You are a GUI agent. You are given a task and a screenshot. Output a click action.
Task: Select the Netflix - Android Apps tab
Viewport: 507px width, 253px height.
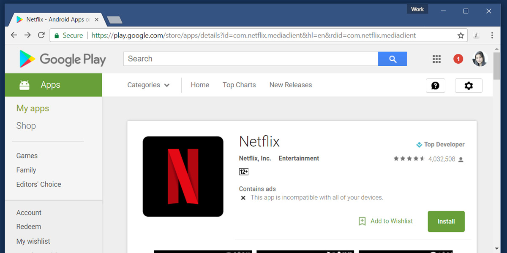[x=58, y=20]
